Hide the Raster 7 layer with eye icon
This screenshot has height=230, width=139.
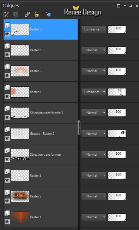pos(7,34)
